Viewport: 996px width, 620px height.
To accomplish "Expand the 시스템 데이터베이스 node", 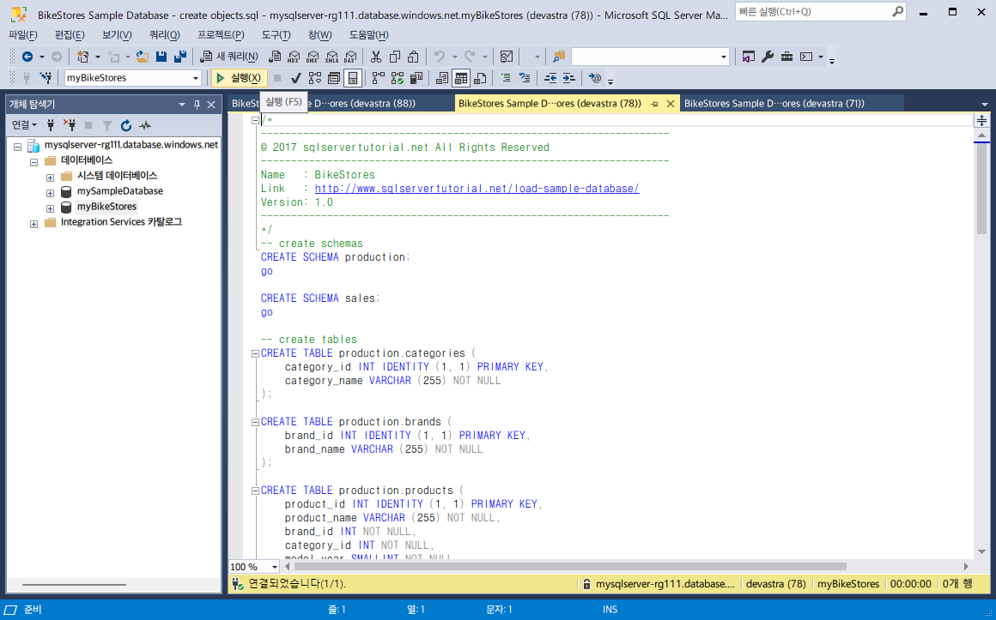I will [x=50, y=177].
